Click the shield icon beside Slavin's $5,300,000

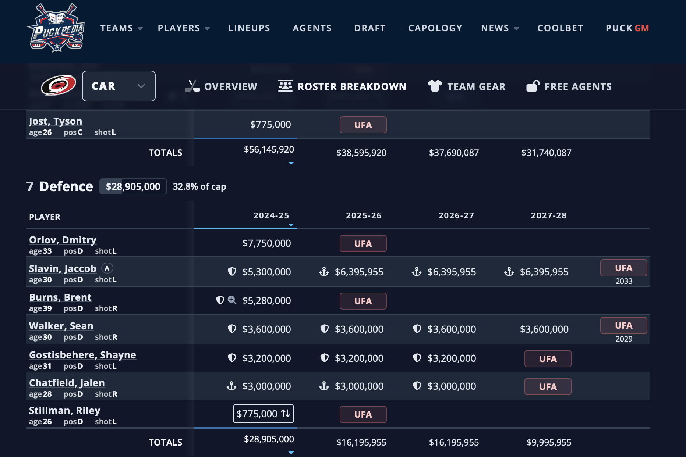pyautogui.click(x=232, y=272)
